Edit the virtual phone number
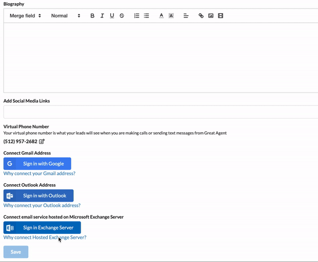 [x=42, y=141]
